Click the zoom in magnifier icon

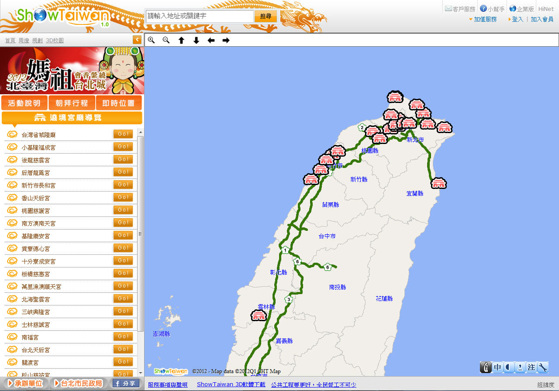[x=151, y=40]
